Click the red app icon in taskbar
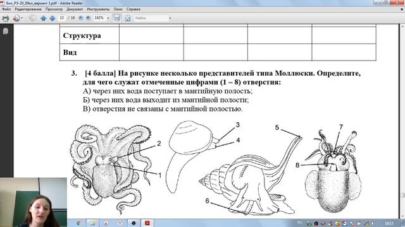This screenshot has height=227, width=405. (106, 223)
